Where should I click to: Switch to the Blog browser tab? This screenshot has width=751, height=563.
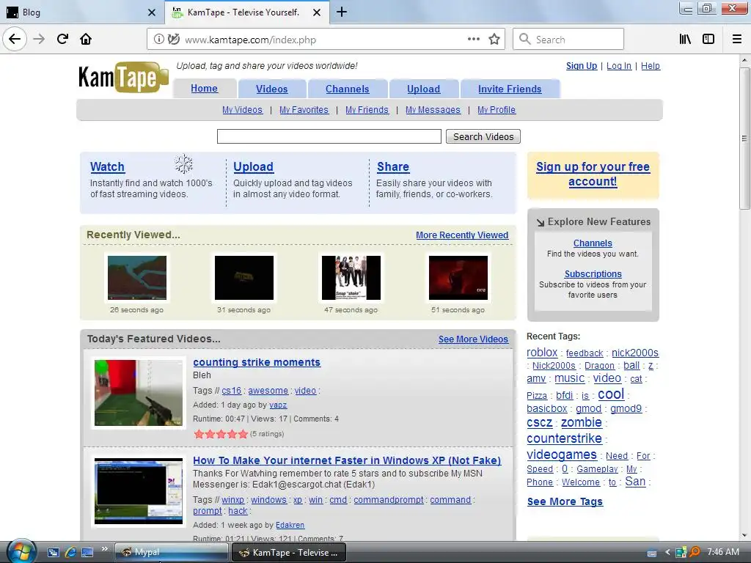(x=82, y=12)
